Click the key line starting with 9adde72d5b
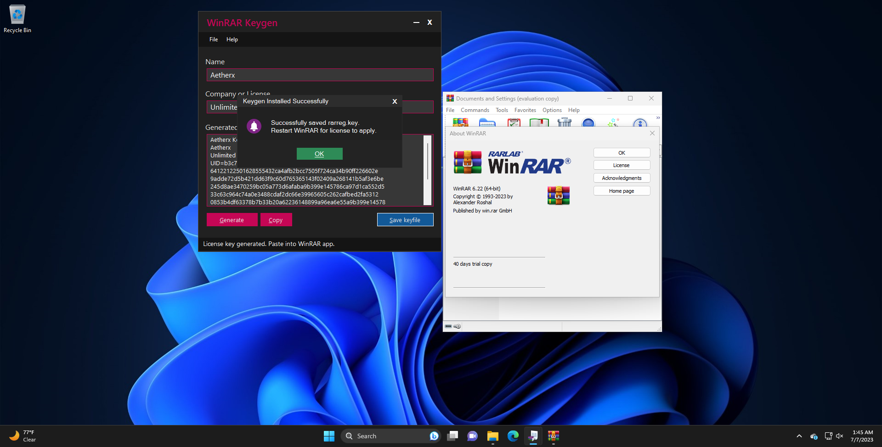 (297, 179)
